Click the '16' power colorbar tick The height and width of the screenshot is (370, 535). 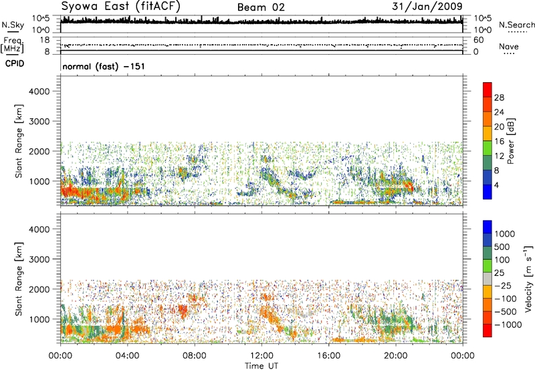[x=499, y=142]
